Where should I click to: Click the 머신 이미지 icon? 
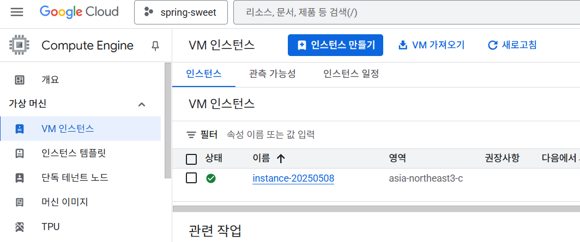pyautogui.click(x=20, y=202)
